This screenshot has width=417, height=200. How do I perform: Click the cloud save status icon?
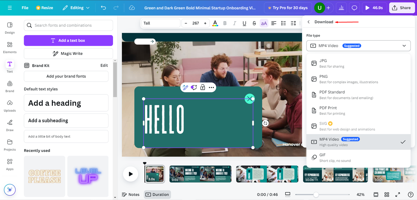(132, 8)
